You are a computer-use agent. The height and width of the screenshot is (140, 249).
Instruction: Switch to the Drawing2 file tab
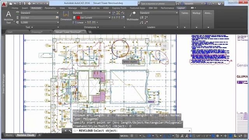tap(37, 32)
